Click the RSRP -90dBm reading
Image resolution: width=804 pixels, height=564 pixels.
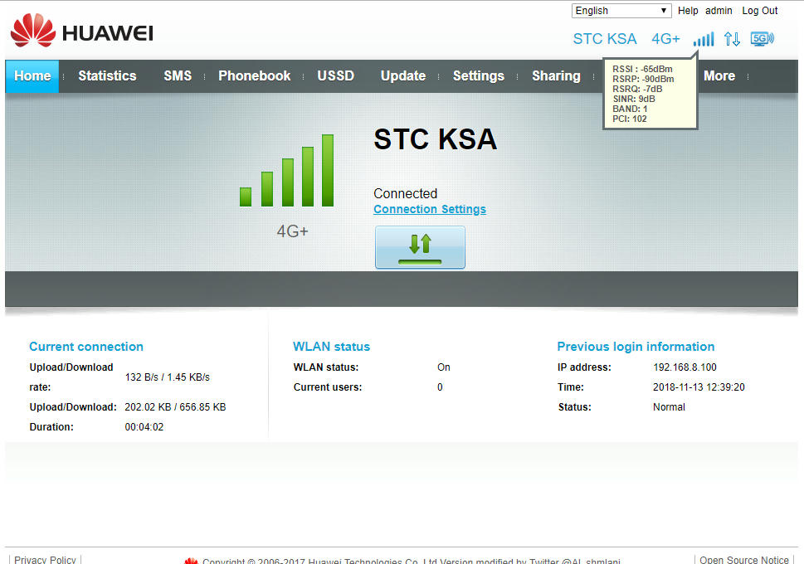[x=643, y=79]
